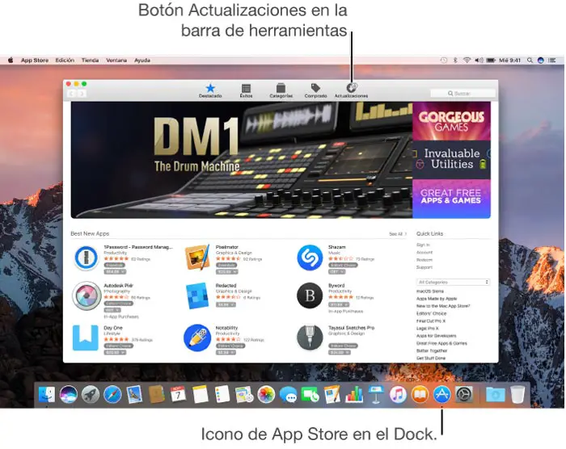Open the Éxitos top charts toolbar icon
The width and height of the screenshot is (566, 449).
coord(246,90)
